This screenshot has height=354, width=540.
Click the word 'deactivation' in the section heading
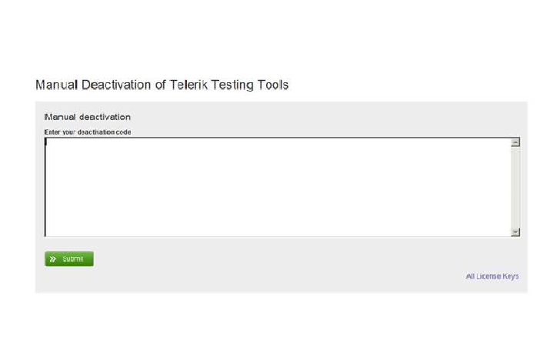coord(105,117)
